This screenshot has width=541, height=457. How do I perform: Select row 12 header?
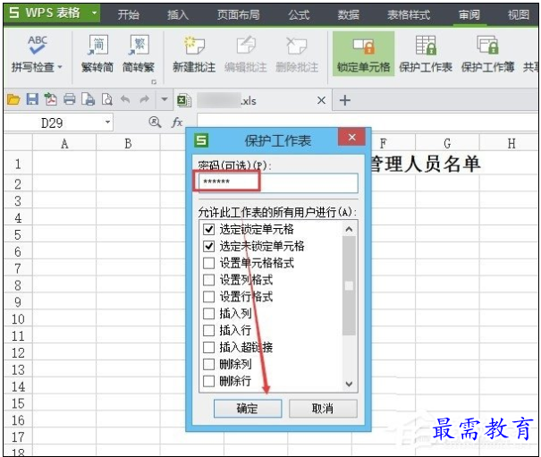click(x=18, y=352)
